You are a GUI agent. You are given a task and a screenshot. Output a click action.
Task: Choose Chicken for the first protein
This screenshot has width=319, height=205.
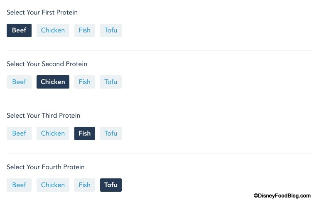pyautogui.click(x=53, y=30)
